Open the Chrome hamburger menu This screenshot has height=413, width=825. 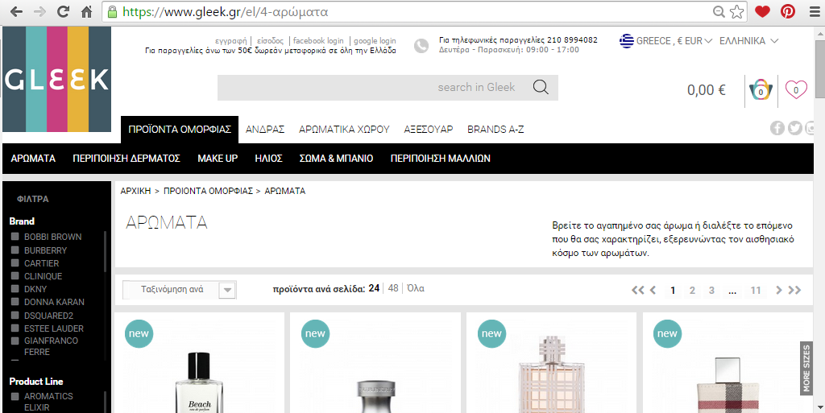[x=815, y=11]
